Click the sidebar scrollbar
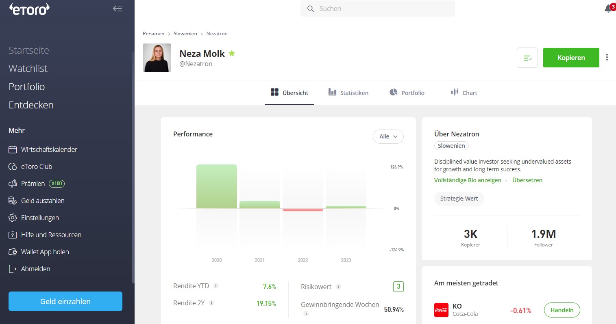Screen dimensions: 616x324 (133, 166)
